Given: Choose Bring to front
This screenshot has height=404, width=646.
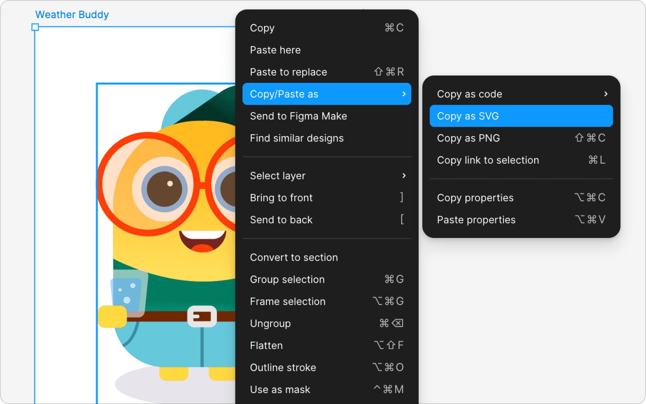Looking at the screenshot, I should click(327, 198).
